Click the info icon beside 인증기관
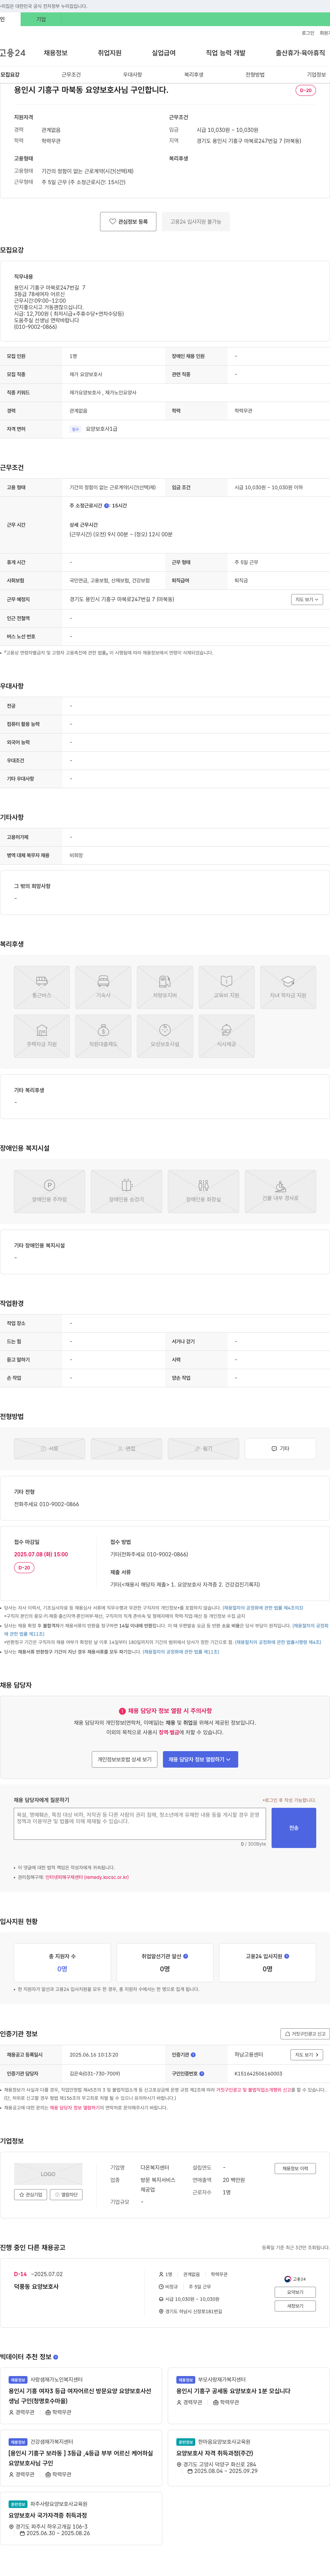This screenshot has height=2576, width=330. coord(193,2055)
